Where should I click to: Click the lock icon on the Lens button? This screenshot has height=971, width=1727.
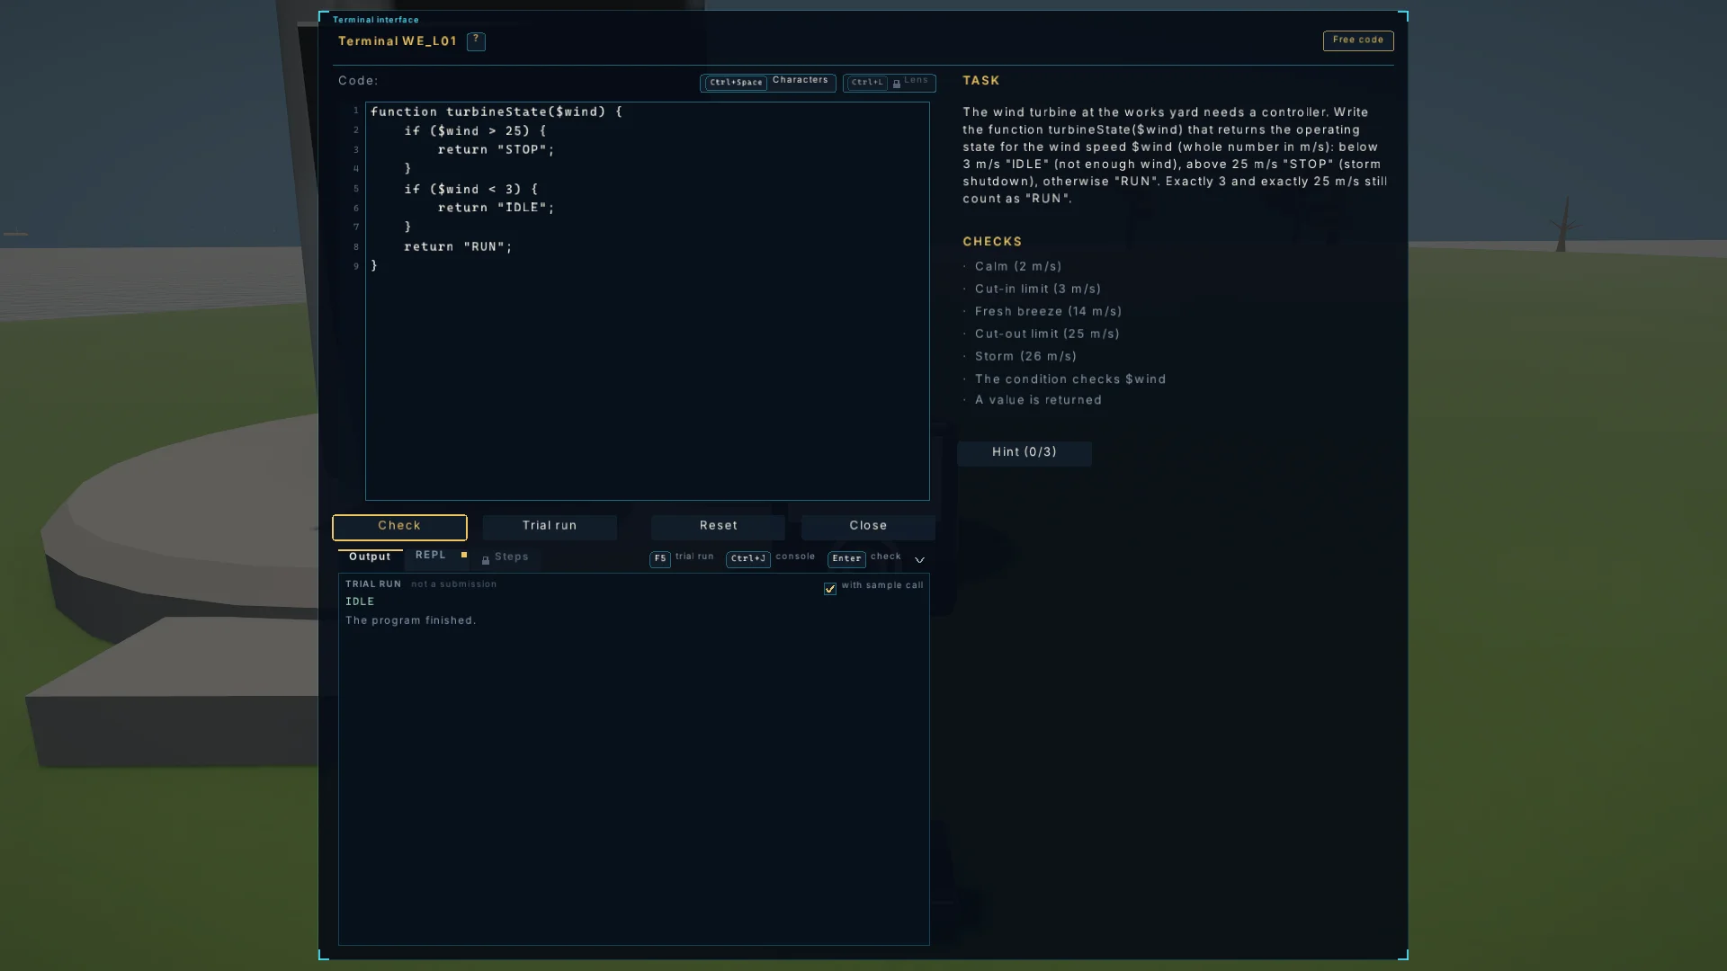[x=897, y=84]
